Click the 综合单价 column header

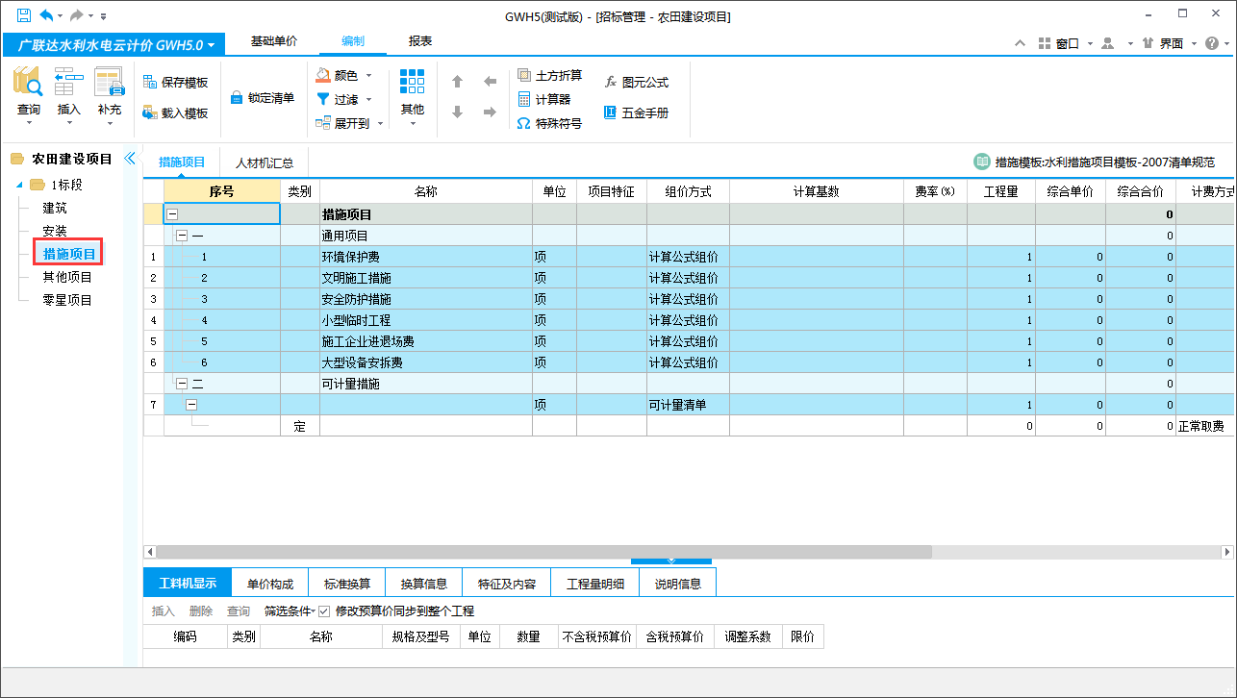coord(1071,191)
